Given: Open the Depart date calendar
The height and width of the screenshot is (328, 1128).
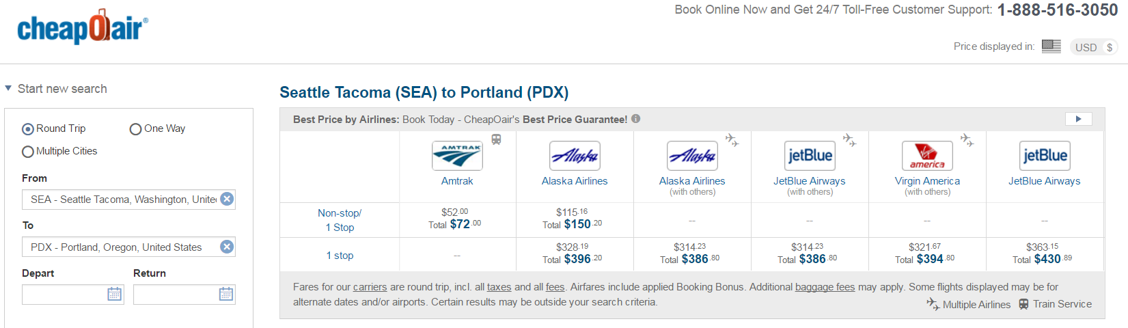Looking at the screenshot, I should click(x=114, y=295).
